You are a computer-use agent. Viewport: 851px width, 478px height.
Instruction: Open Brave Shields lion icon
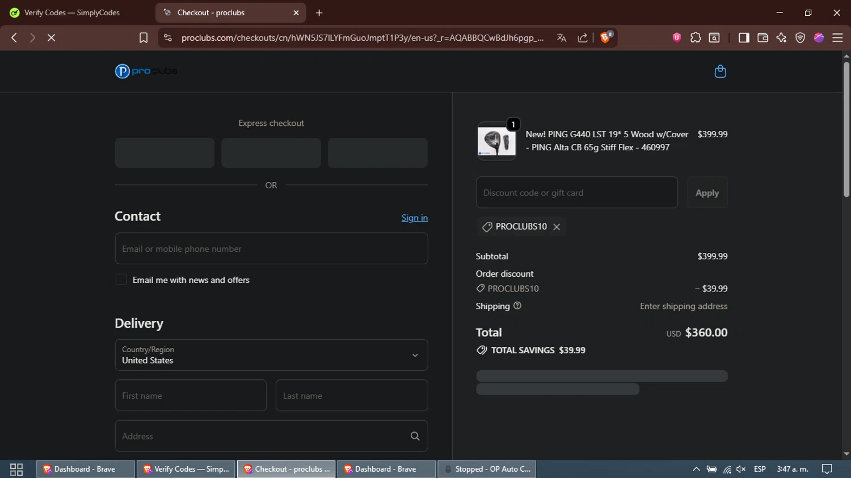click(x=606, y=37)
